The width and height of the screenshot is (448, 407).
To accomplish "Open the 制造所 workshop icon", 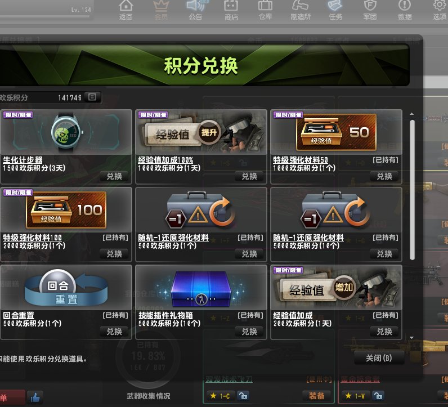I will coord(301,10).
